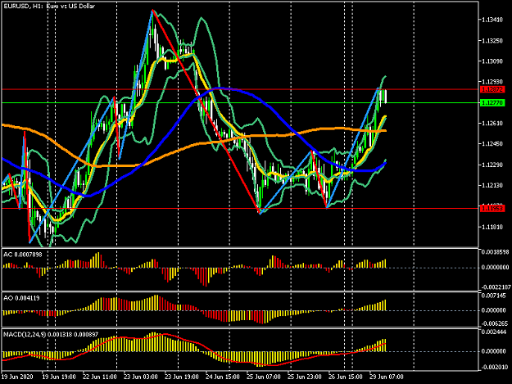
Task: Click the time axis label 23 Jun 03:00
Action: click(141, 377)
